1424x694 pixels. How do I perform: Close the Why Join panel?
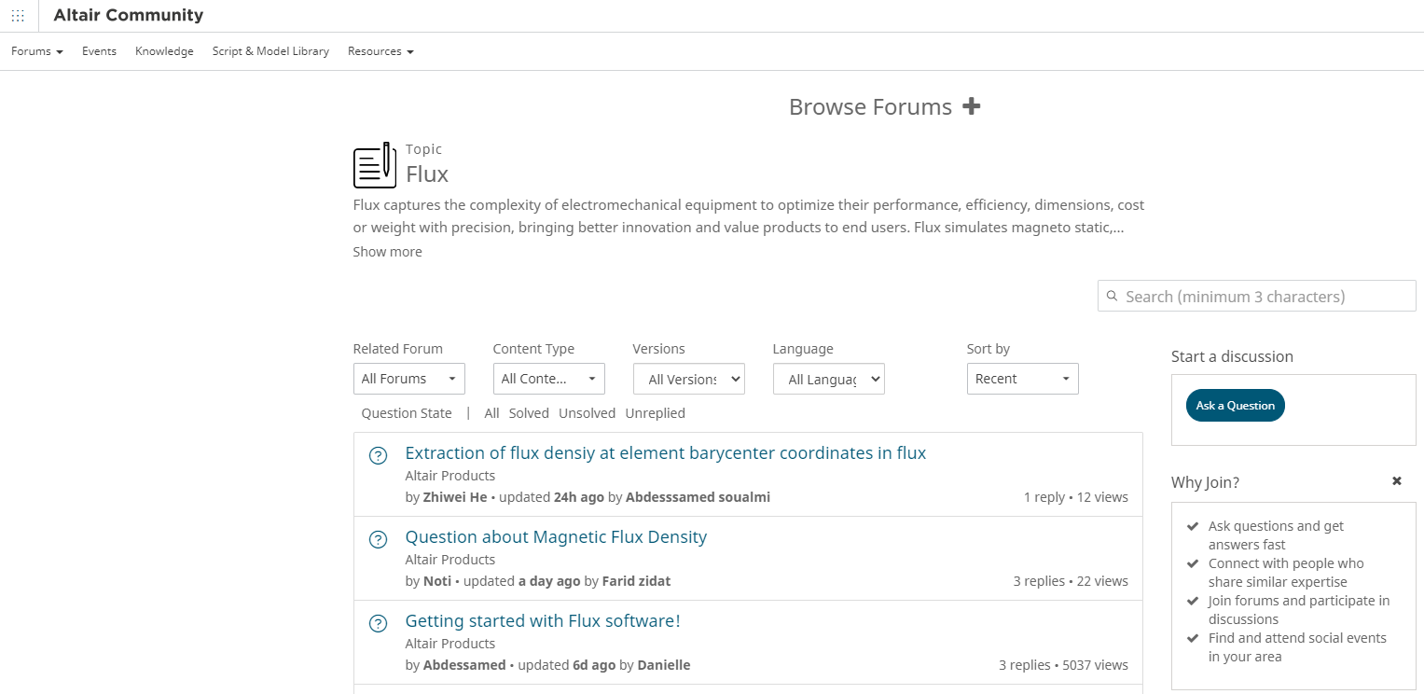tap(1396, 481)
